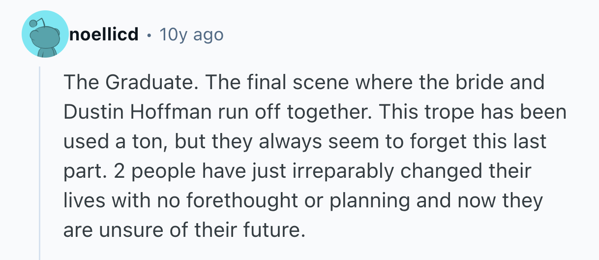Image resolution: width=599 pixels, height=260 pixels.
Task: Collapse the comment using the vertical thread line
Action: 40,162
